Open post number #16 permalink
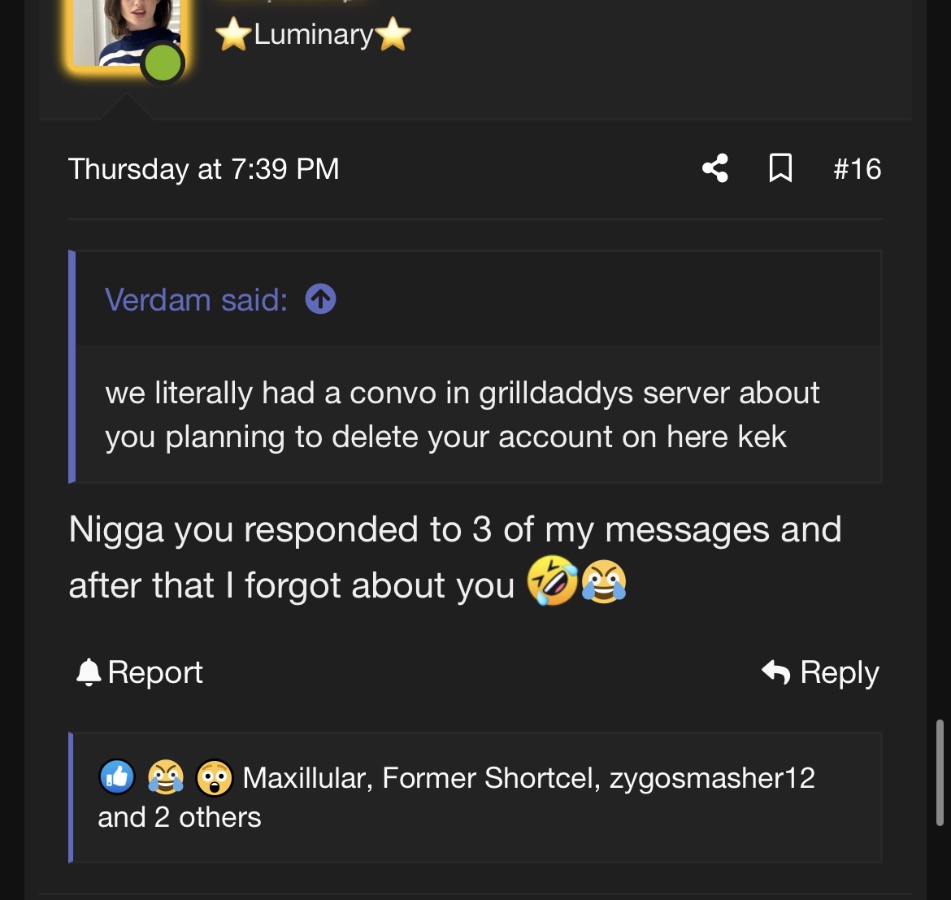 857,168
